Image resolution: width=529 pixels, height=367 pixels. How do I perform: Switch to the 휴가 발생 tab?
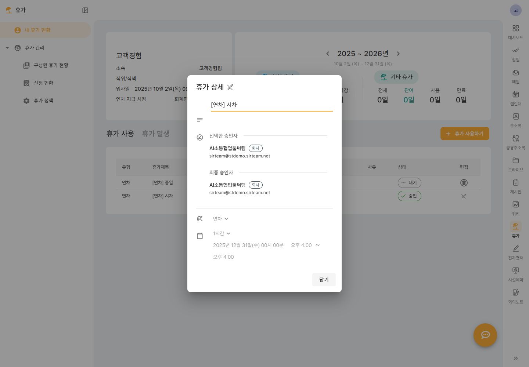pos(156,134)
